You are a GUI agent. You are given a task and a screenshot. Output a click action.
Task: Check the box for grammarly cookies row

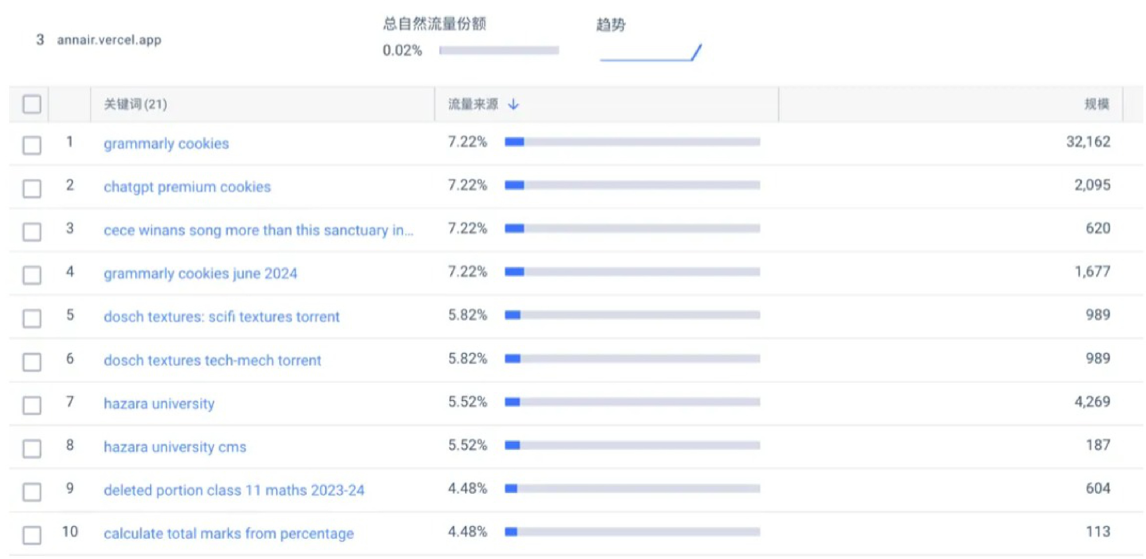coord(32,145)
